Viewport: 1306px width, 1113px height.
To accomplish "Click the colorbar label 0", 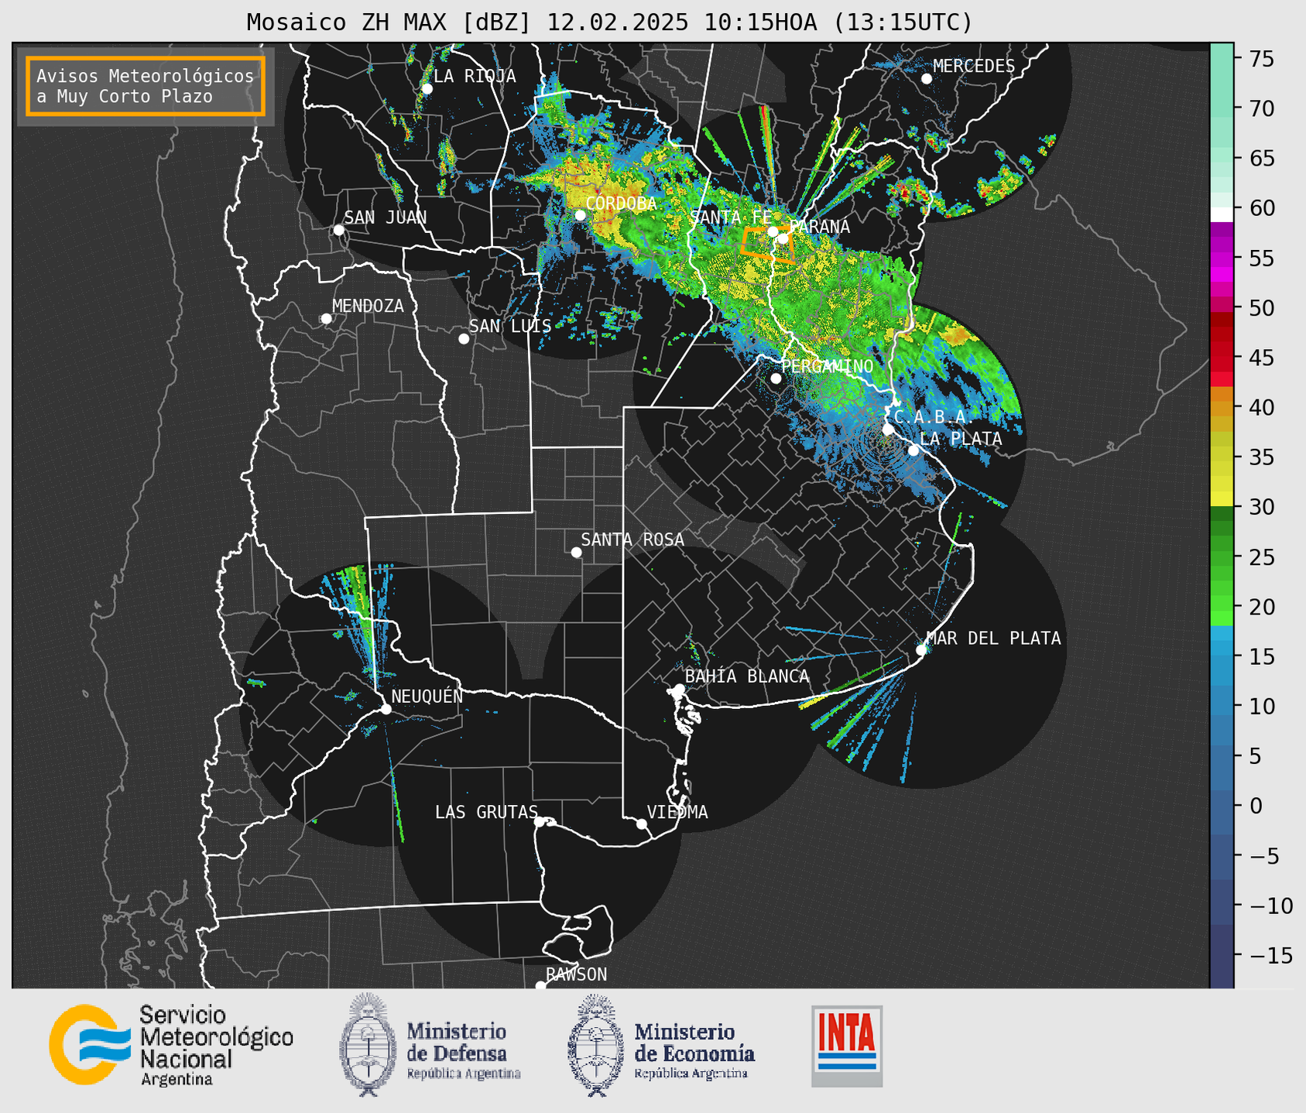I will click(1256, 806).
